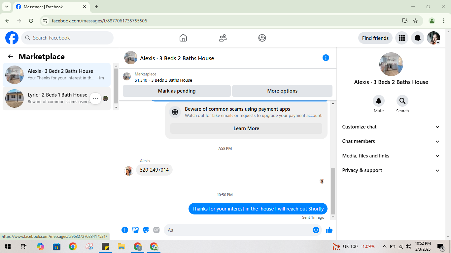Image resolution: width=451 pixels, height=253 pixels.
Task: Open the account profile picture menu
Action: [x=434, y=38]
